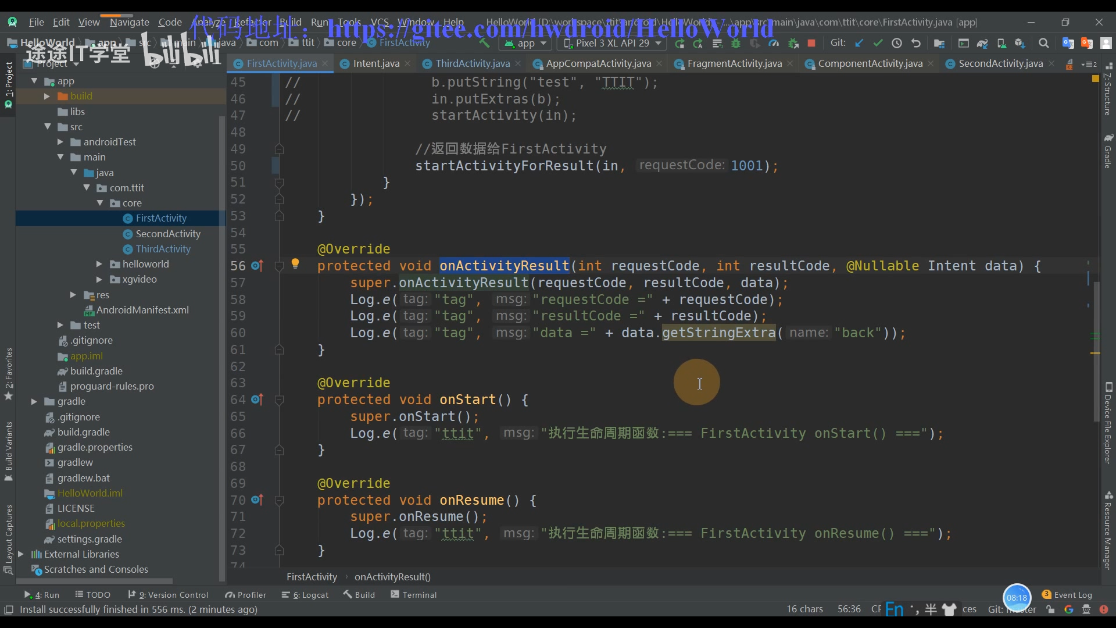Screen dimensions: 1116x628
Task: Open the Terminal tool window
Action: (414, 595)
